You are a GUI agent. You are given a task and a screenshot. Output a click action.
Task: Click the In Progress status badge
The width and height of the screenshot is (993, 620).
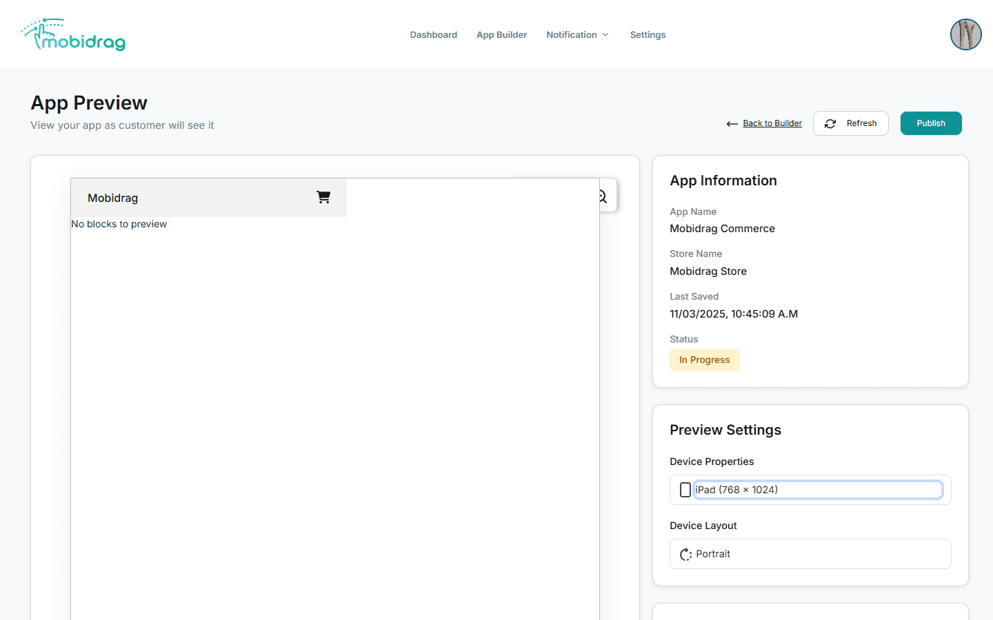pyautogui.click(x=705, y=360)
